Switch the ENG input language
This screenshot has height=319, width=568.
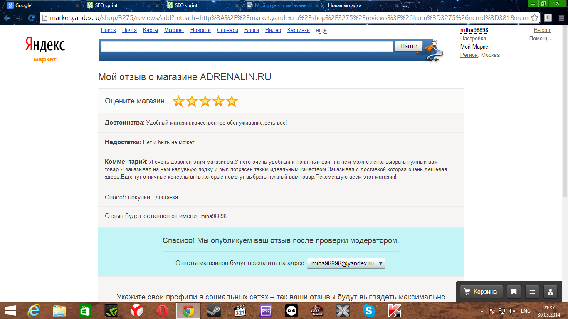click(x=526, y=311)
